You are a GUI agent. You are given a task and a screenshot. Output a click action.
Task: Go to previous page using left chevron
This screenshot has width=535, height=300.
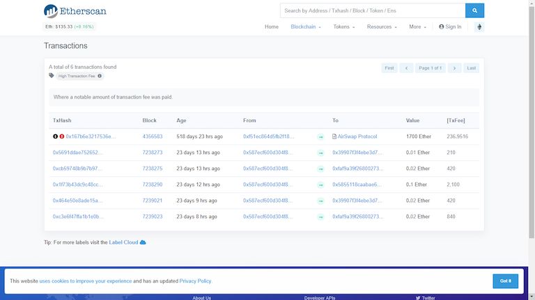point(406,68)
